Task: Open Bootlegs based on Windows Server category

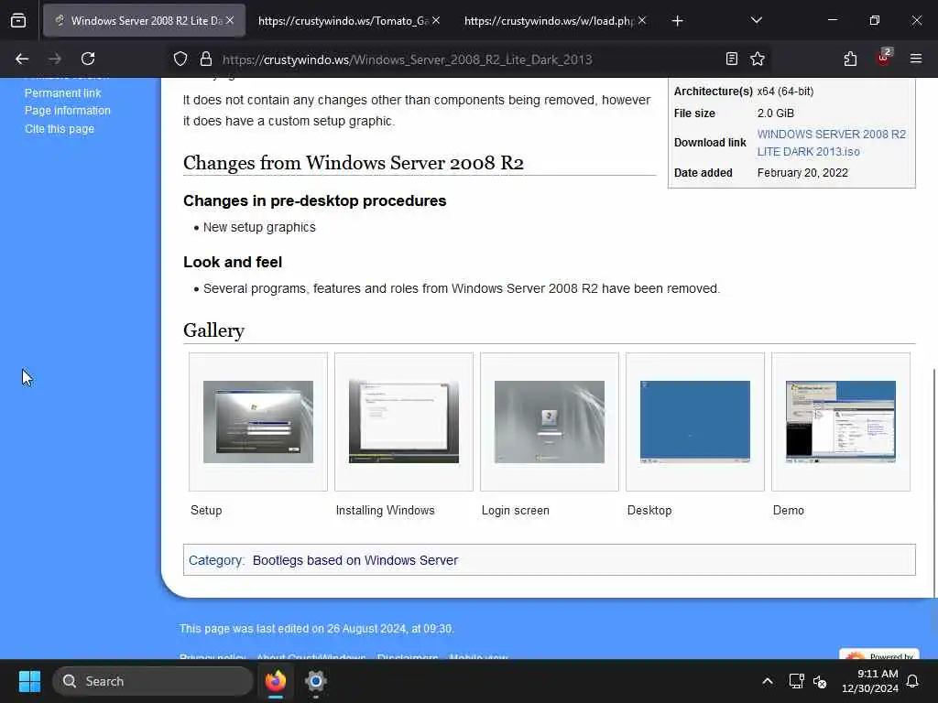Action: (x=355, y=560)
